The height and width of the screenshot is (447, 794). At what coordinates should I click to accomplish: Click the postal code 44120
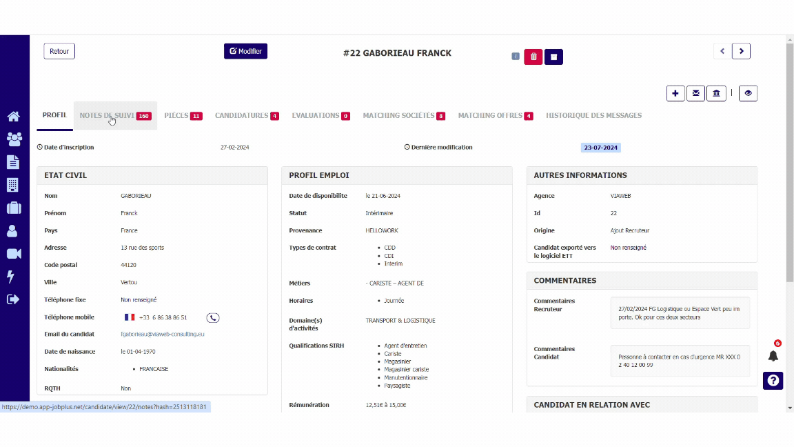128,265
